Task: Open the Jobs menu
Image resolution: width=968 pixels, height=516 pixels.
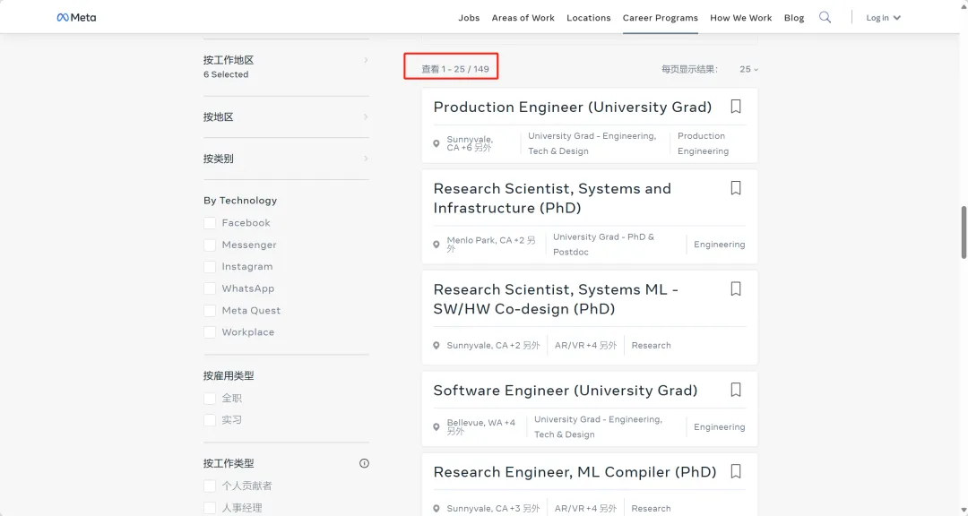Action: click(469, 17)
